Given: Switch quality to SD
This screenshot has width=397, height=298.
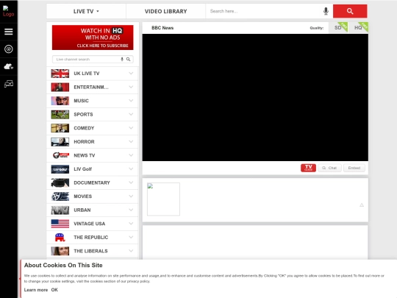Looking at the screenshot, I should tap(338, 28).
